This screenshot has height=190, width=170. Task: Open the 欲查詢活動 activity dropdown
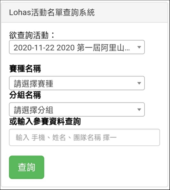[x=77, y=47]
